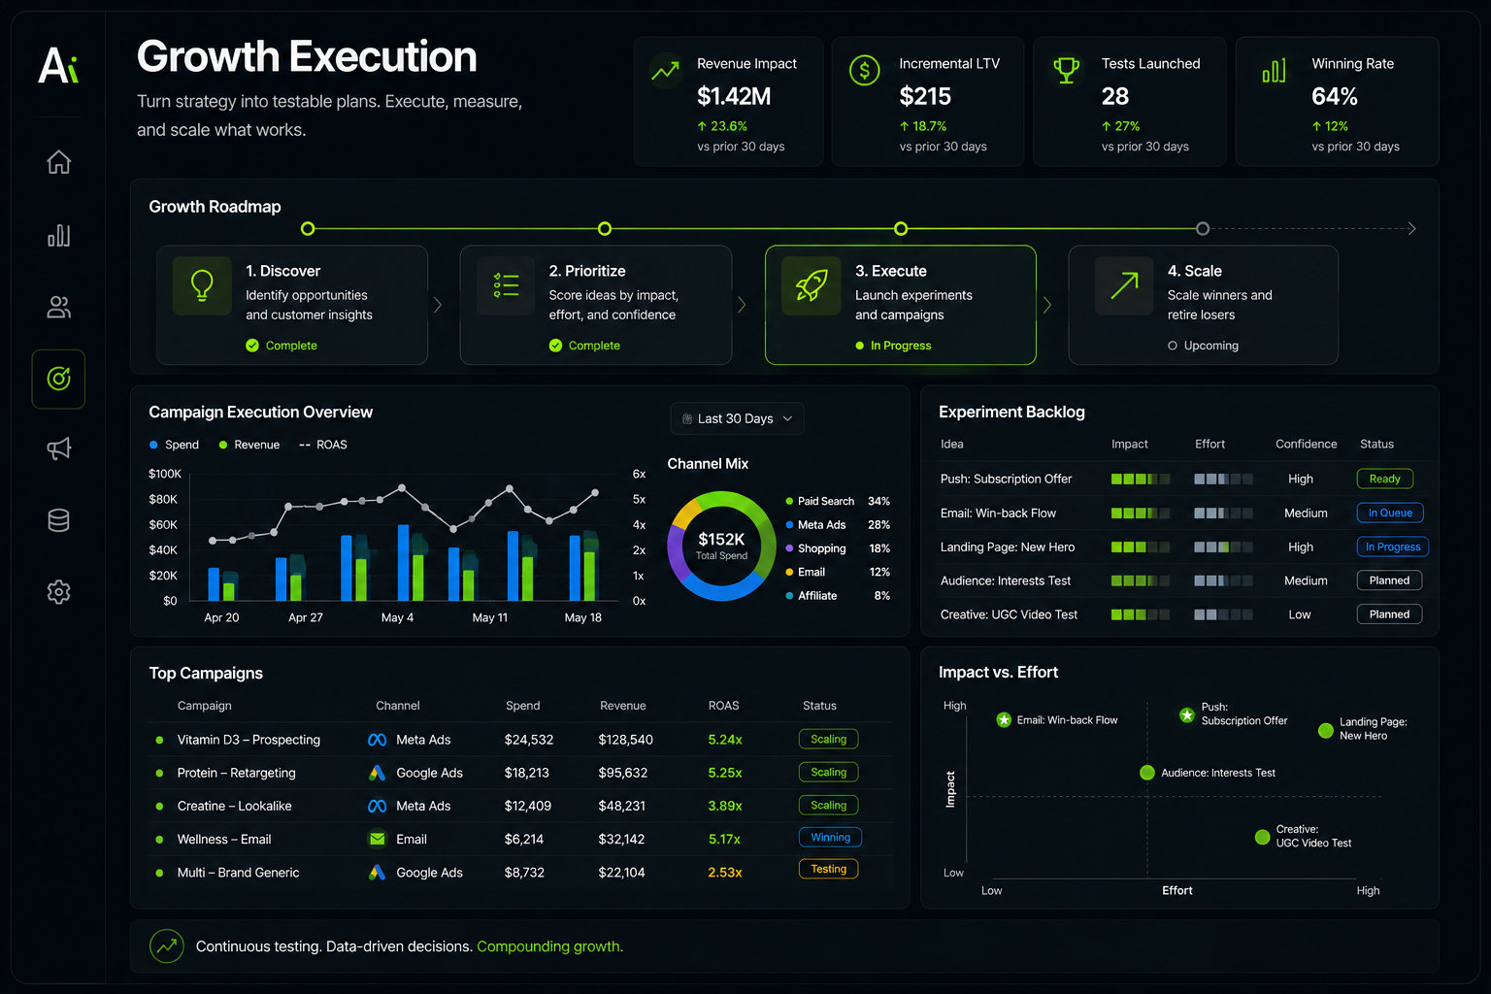Click Scaling badge for Vitamin D3 Prospecting
1491x994 pixels.
point(829,739)
